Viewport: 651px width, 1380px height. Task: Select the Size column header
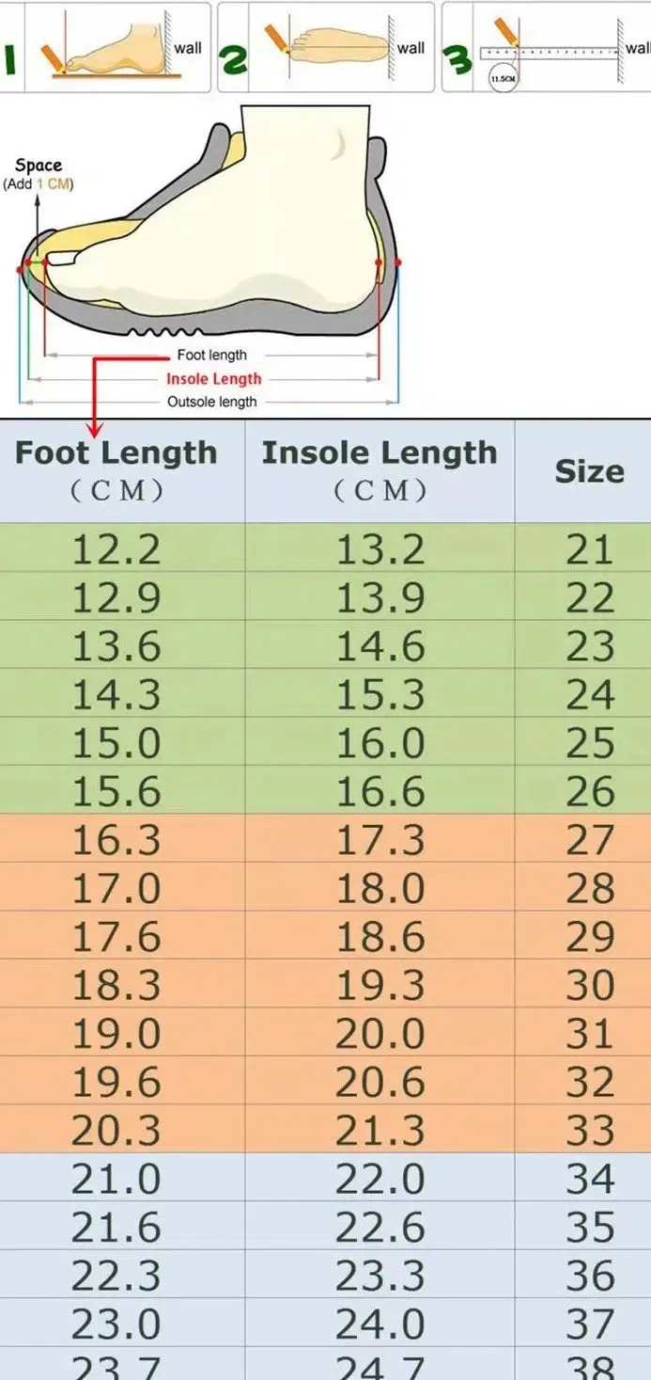tap(589, 471)
